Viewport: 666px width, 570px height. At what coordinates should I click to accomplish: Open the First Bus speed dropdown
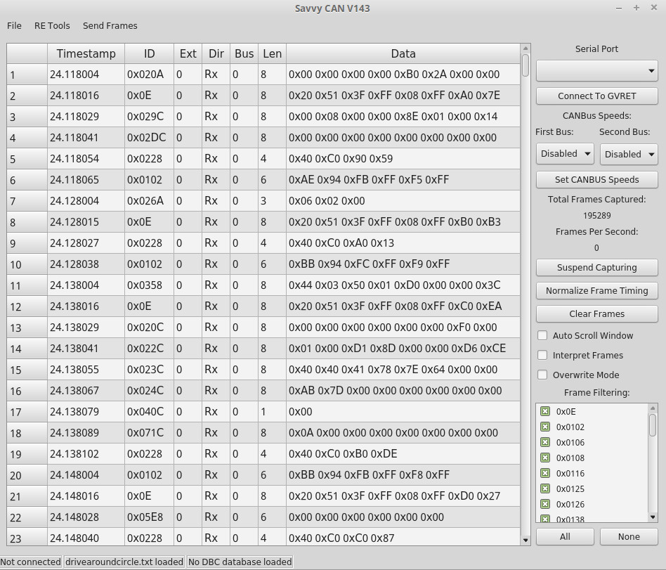[x=565, y=153]
